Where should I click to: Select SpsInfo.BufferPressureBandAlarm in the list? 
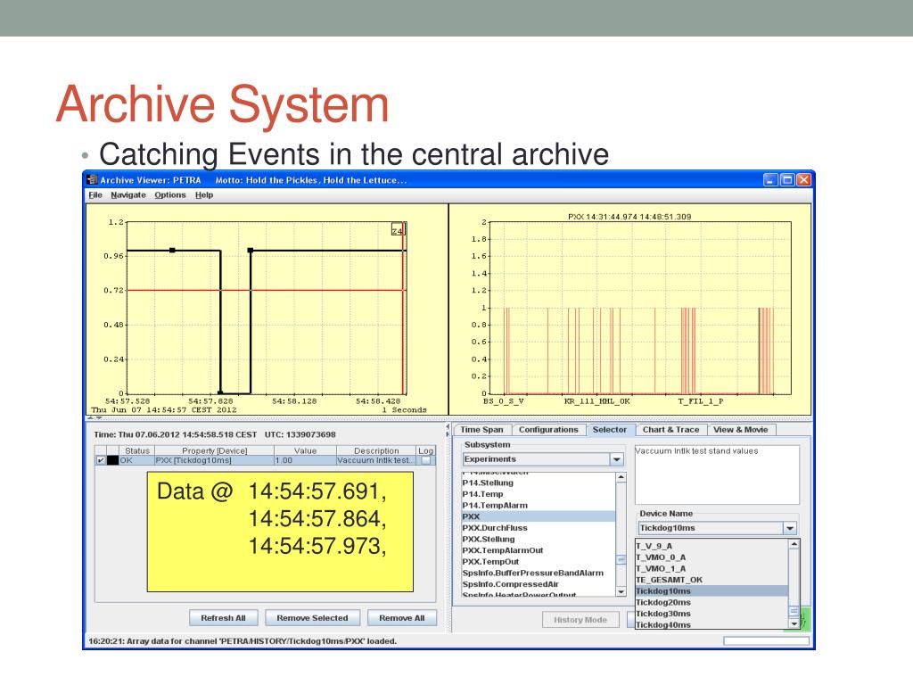point(539,574)
